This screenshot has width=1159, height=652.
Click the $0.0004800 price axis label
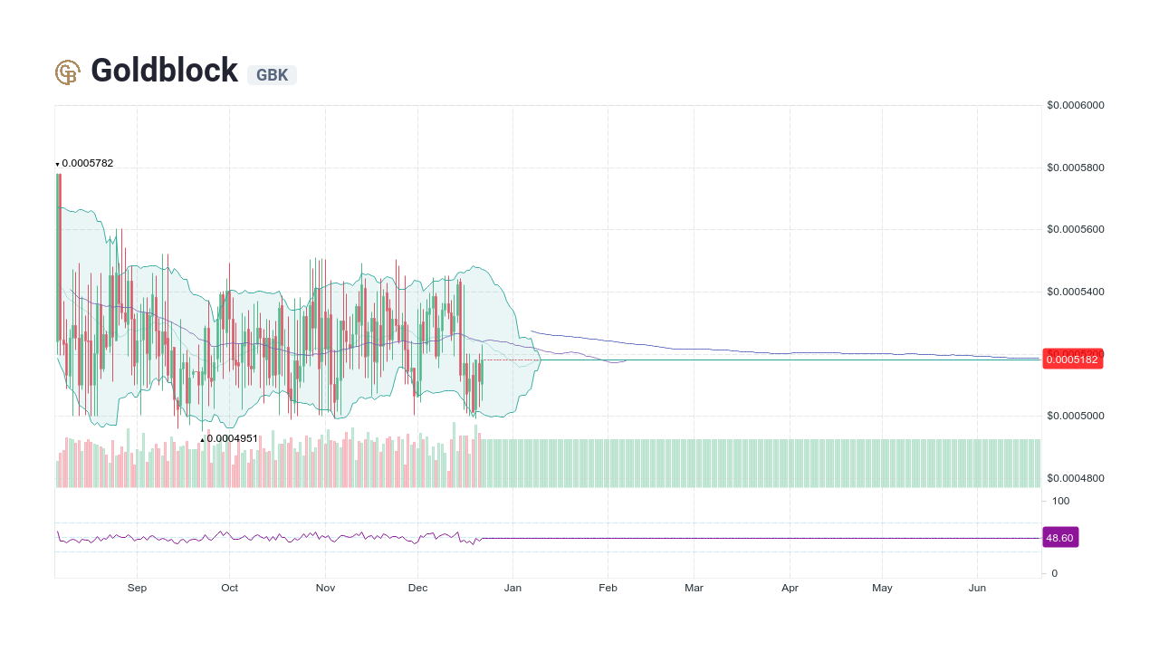pos(1075,477)
